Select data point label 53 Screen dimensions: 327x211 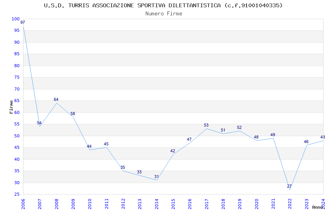[x=206, y=125]
